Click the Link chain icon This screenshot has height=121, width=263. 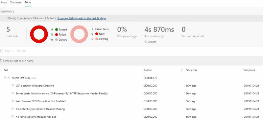[x=18, y=51]
